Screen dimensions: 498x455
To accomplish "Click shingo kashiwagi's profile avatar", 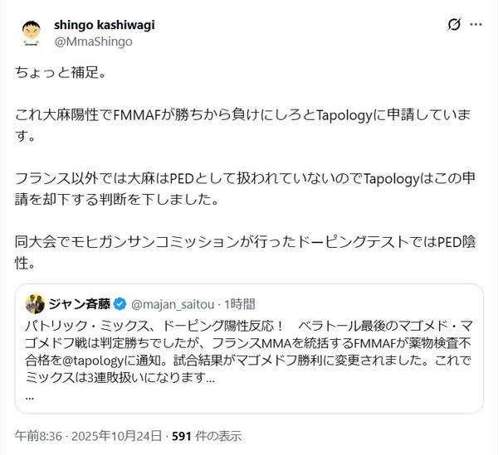I will click(32, 33).
